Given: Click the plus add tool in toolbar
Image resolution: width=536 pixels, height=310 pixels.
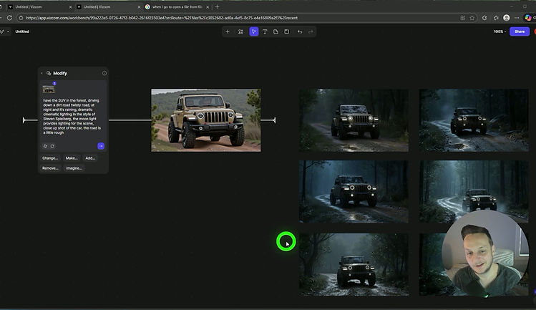Looking at the screenshot, I should pos(228,32).
